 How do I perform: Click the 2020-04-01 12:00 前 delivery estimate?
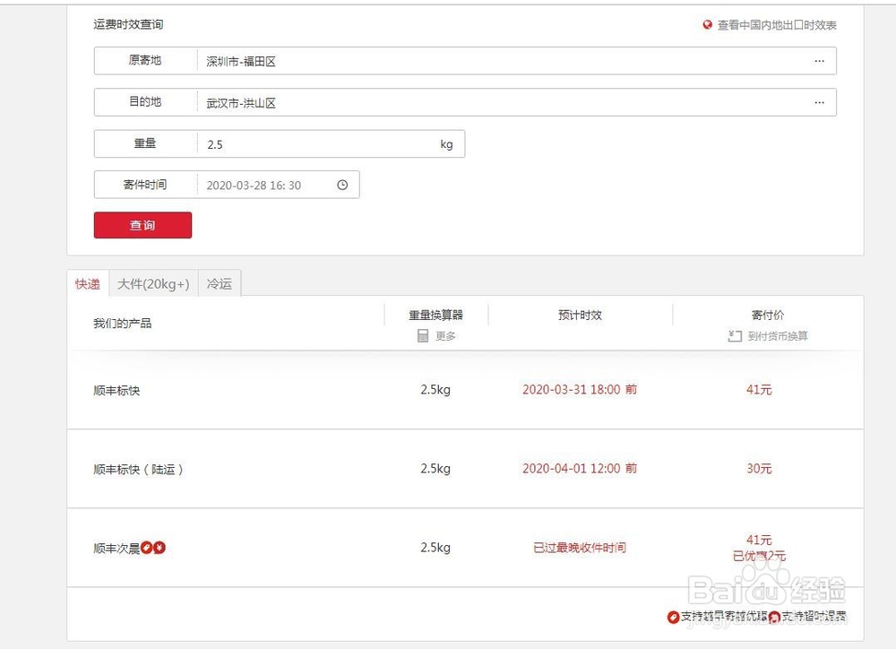[580, 468]
